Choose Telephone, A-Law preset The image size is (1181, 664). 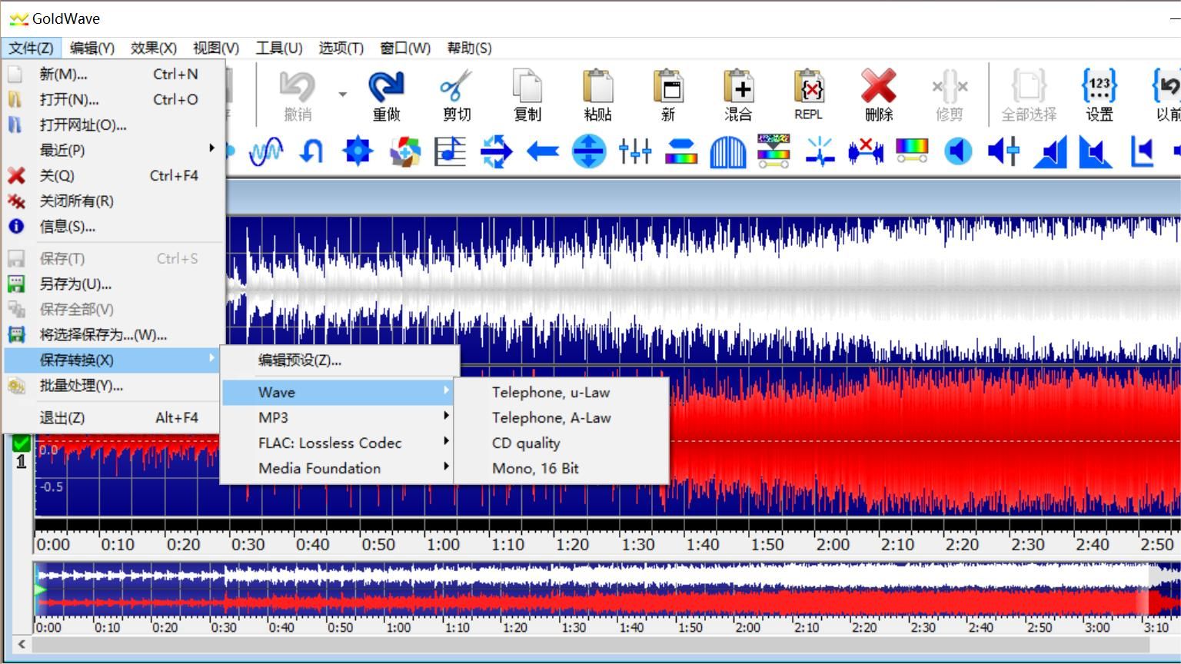point(561,417)
